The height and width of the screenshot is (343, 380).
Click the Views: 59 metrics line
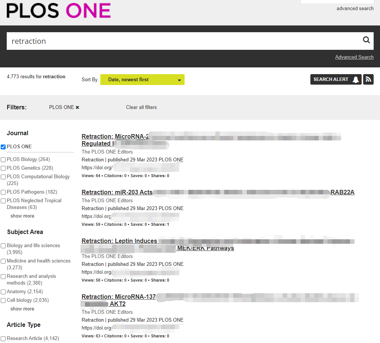coord(125,224)
